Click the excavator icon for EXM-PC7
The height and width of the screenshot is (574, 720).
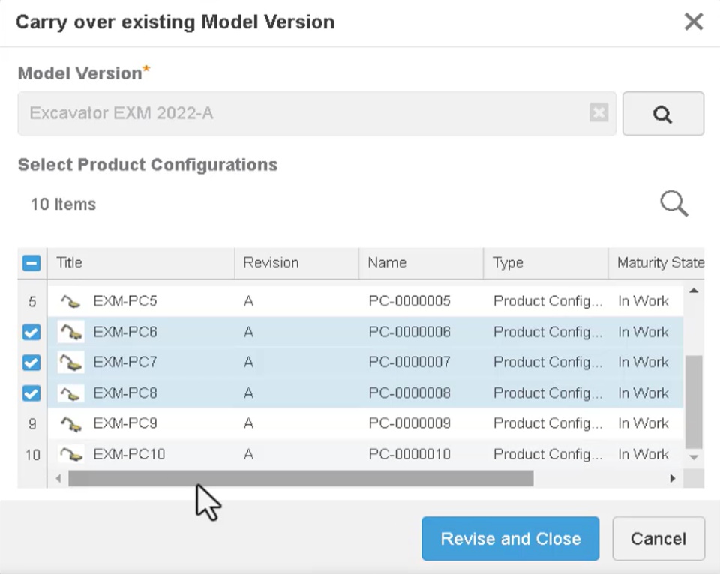click(70, 363)
